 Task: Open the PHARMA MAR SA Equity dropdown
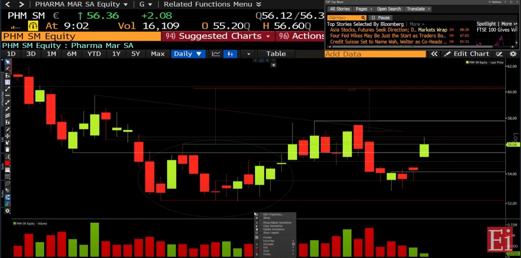click(x=81, y=4)
